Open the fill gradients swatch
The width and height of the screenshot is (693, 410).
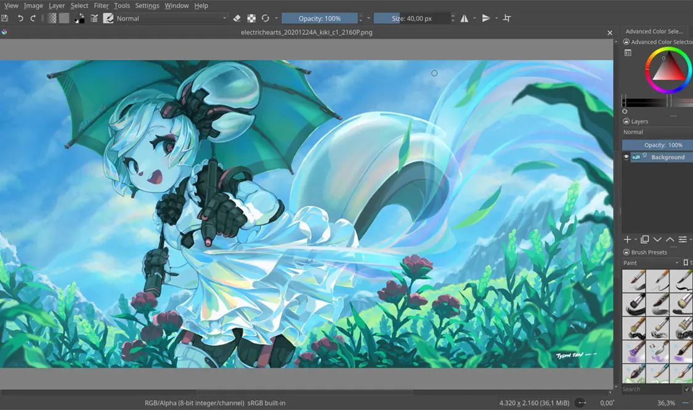click(52, 18)
